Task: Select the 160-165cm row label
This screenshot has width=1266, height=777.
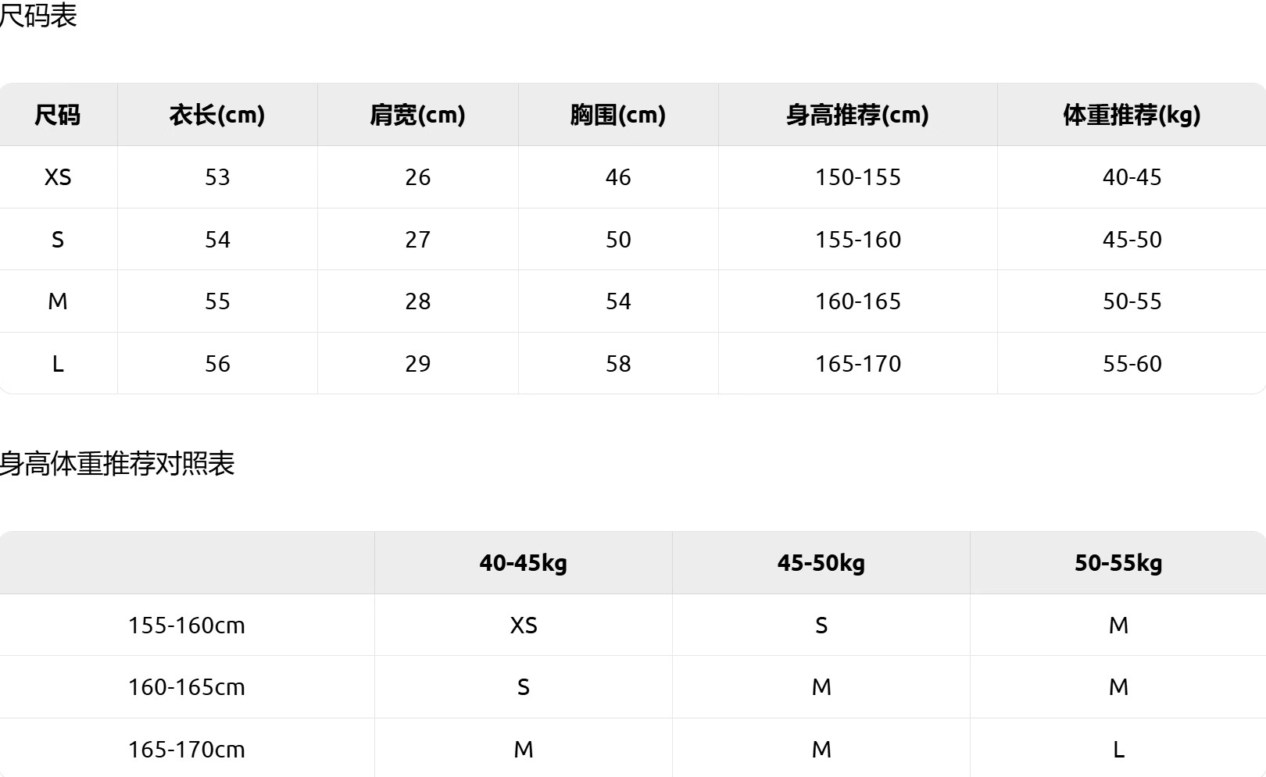Action: tap(187, 687)
